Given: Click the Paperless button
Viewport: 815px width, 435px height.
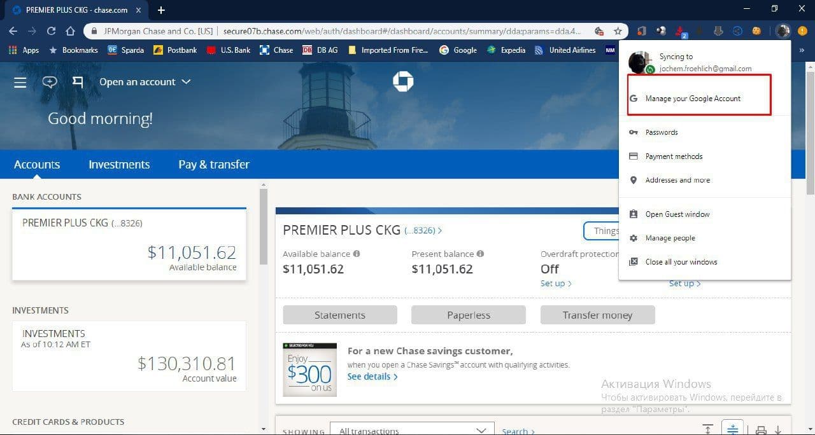Looking at the screenshot, I should click(x=469, y=315).
